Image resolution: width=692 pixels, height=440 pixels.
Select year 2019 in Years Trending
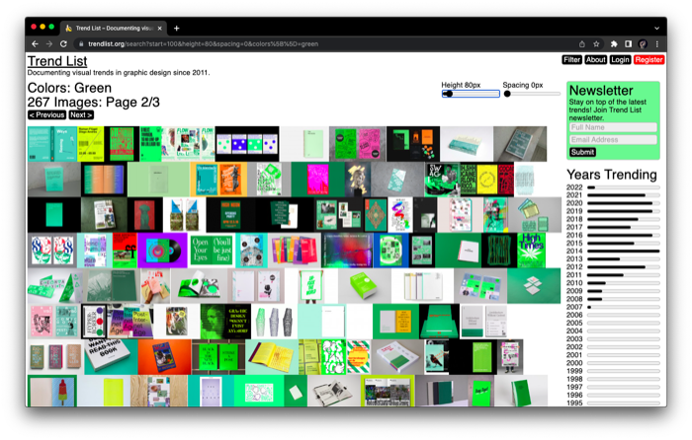574,211
